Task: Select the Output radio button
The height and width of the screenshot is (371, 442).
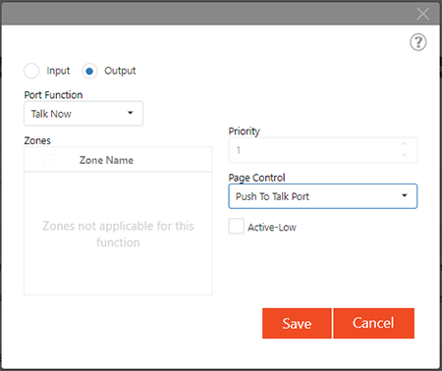Action: tap(89, 71)
